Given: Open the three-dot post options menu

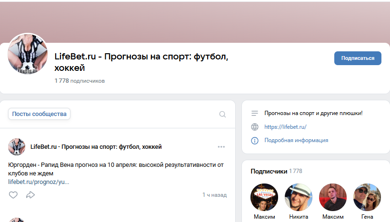Looking at the screenshot, I should click(221, 146).
